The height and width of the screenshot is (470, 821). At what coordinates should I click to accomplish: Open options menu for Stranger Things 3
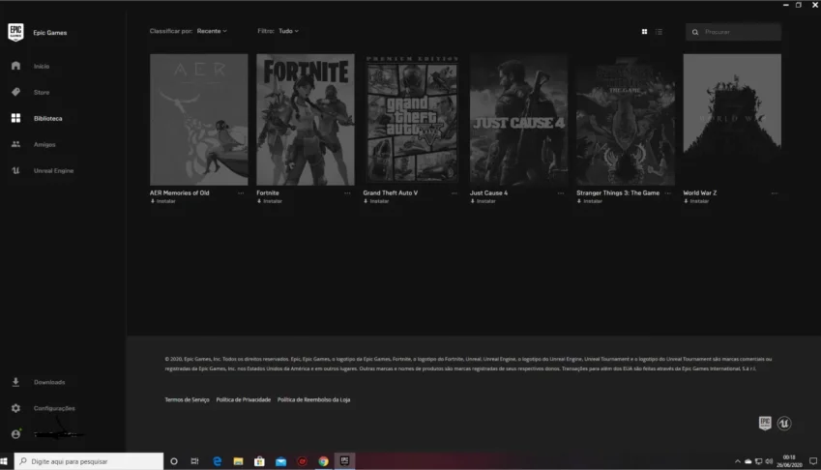coord(667,193)
